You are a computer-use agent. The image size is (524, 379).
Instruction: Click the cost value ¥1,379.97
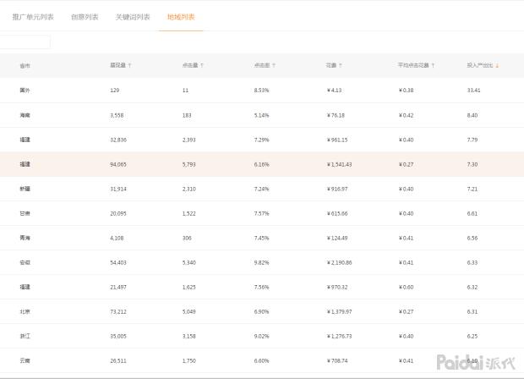[339, 312]
